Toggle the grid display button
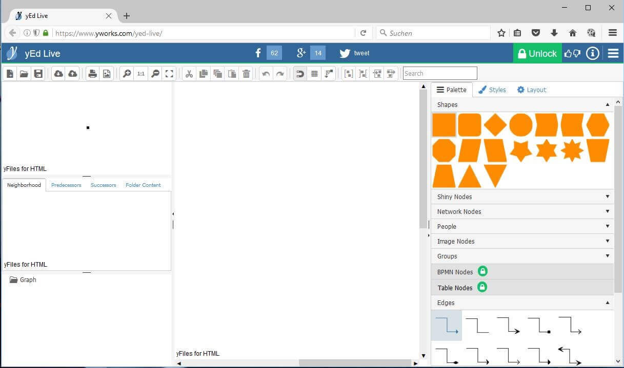Screen dimensions: 624x368 pyautogui.click(x=314, y=74)
